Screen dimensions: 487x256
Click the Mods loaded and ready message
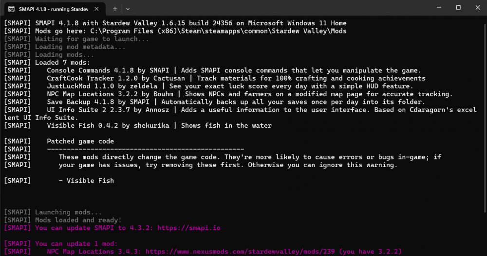click(x=78, y=220)
